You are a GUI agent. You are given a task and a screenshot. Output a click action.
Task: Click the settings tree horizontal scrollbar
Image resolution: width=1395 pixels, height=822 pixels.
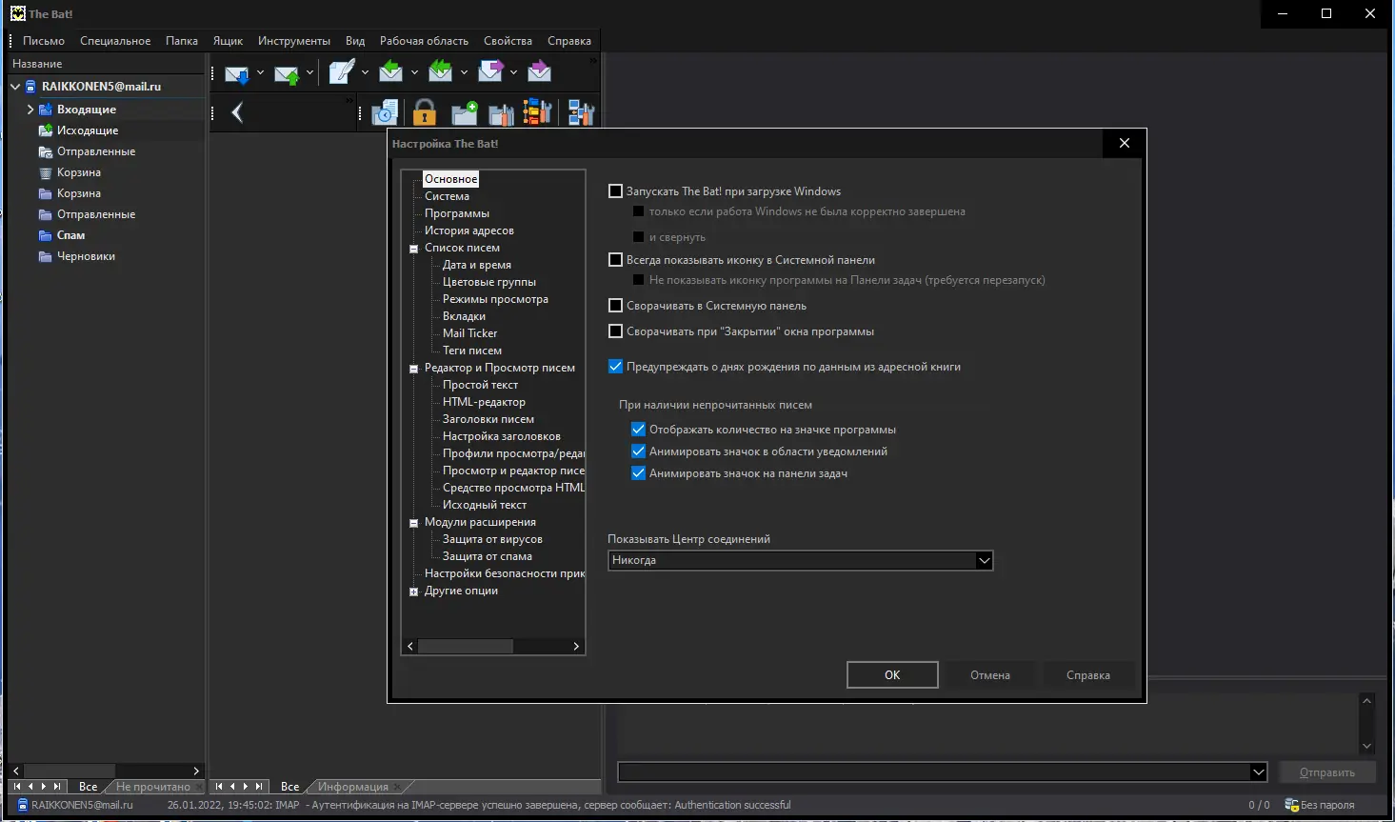[465, 647]
